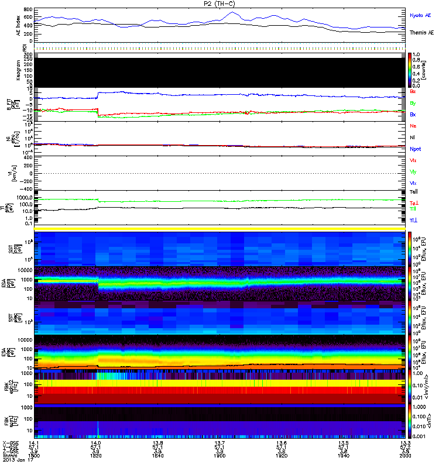Click the red Bz legend entry
The height and width of the screenshot is (468, 439).
[413, 91]
